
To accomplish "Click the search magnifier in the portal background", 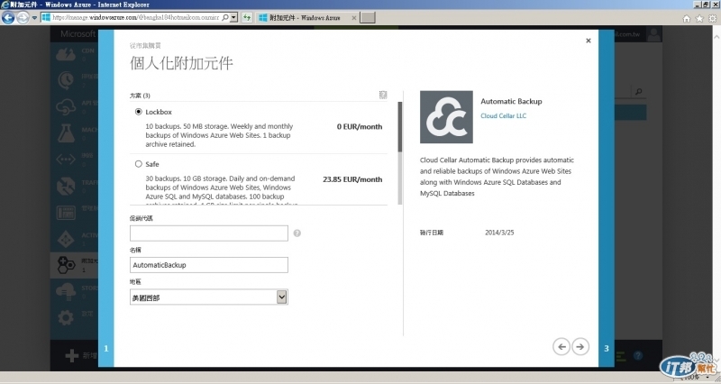I will pos(638,92).
